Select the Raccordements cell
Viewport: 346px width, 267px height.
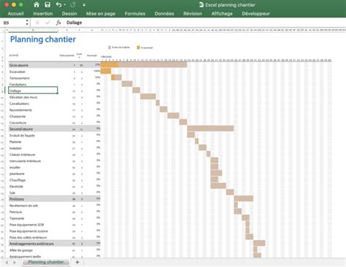33,110
